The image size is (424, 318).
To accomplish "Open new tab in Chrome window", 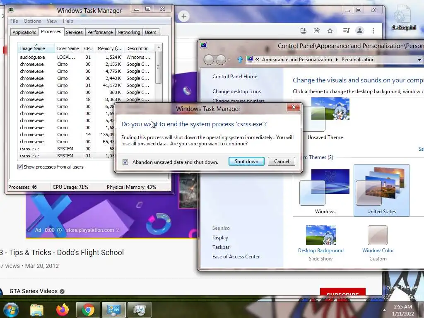I will coord(183,16).
